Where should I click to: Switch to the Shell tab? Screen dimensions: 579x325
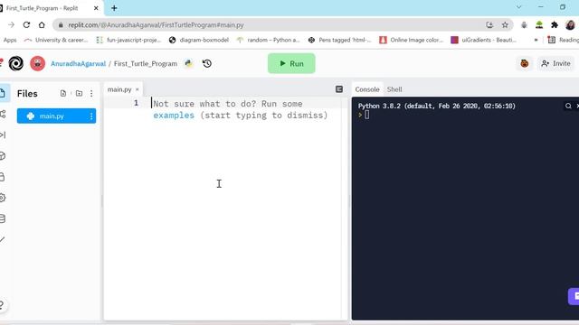click(394, 89)
